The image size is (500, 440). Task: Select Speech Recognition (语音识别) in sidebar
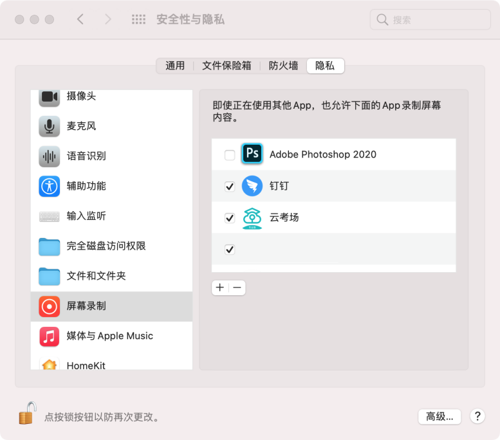point(86,156)
